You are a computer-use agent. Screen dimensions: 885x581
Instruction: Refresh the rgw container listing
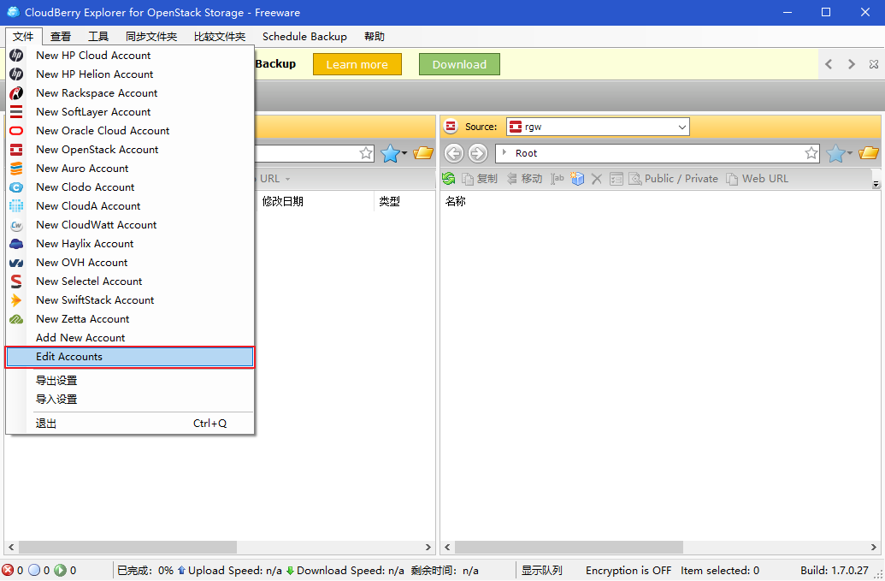click(449, 178)
